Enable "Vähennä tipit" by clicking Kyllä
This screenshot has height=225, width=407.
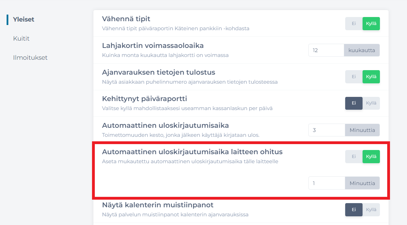(370, 23)
